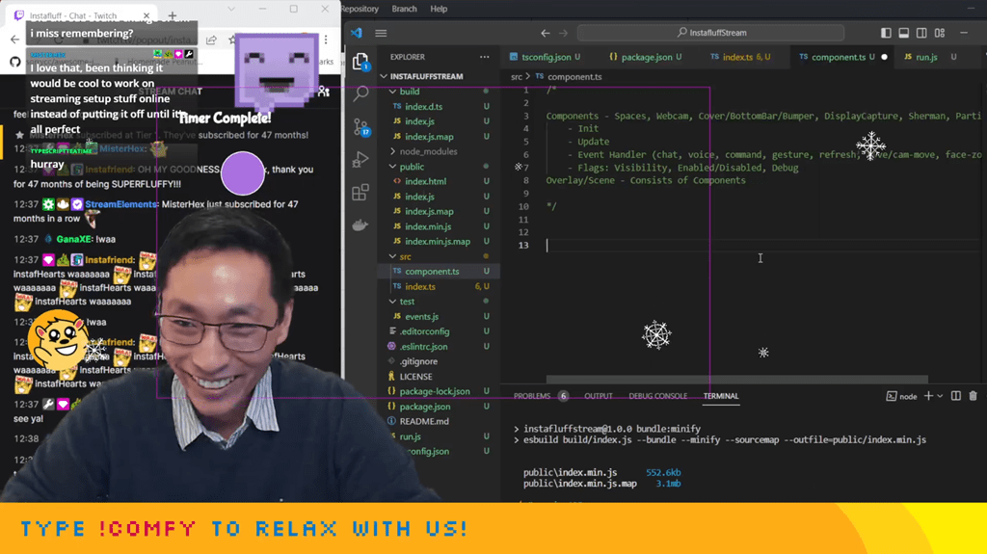Close unsaved component.ts tab via dot
The width and height of the screenshot is (987, 554).
tap(885, 57)
